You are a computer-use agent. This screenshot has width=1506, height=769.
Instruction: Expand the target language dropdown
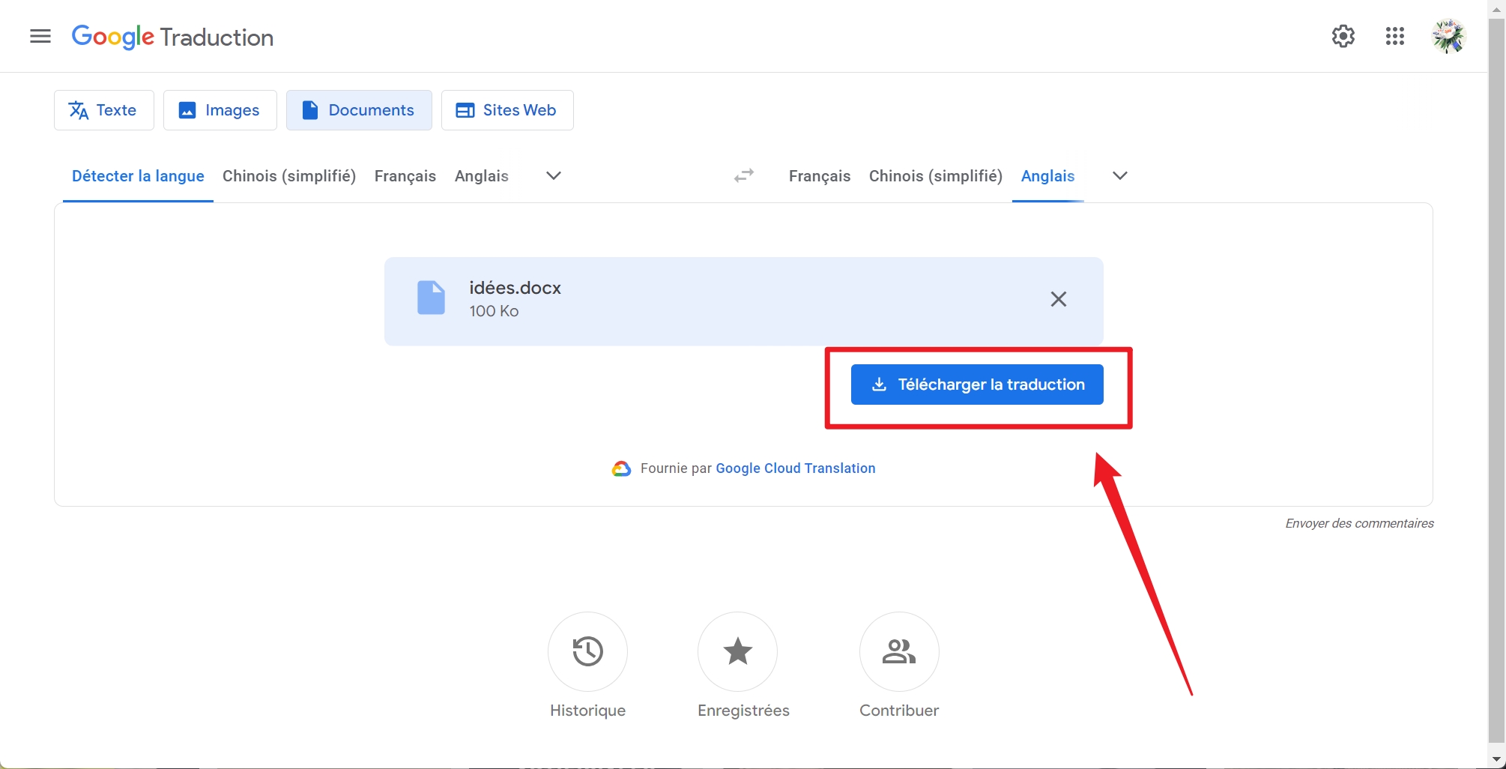[x=1119, y=176]
